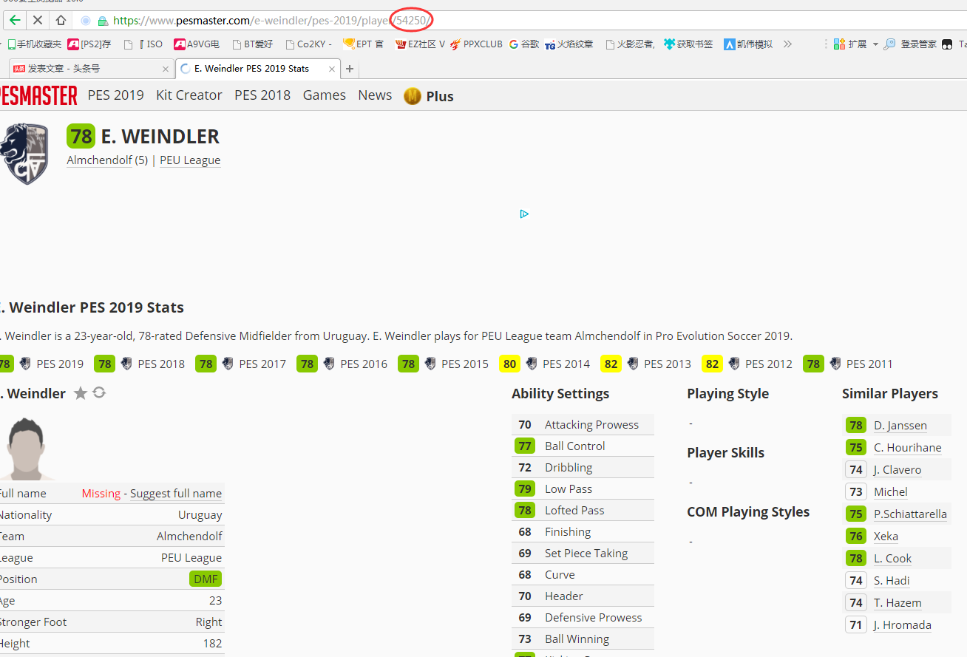The height and width of the screenshot is (657, 967).
Task: Click the Almchendolf club crest
Action: (24, 154)
